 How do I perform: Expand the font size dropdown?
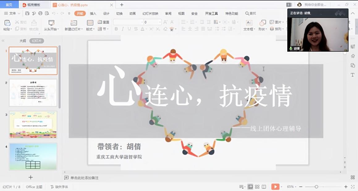coord(160,22)
